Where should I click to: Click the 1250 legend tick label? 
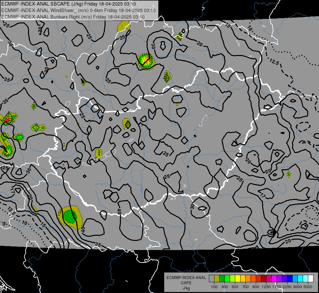tap(266, 287)
